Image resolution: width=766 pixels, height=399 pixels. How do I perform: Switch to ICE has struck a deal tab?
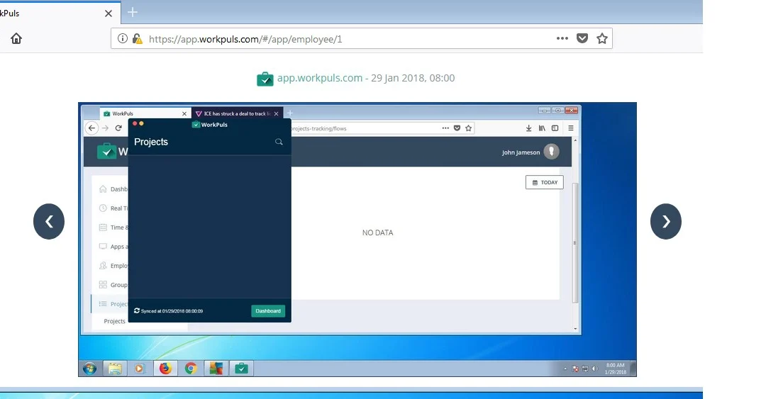237,113
